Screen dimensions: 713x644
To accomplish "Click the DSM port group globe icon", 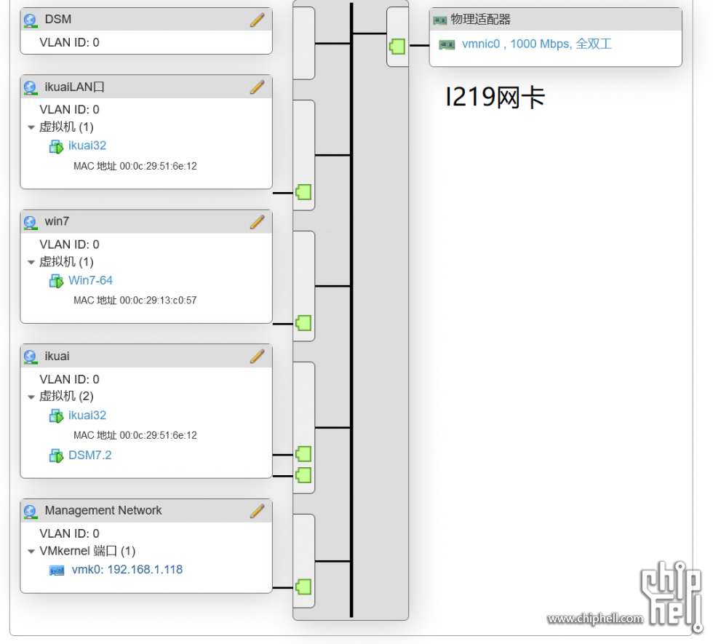I will click(31, 20).
